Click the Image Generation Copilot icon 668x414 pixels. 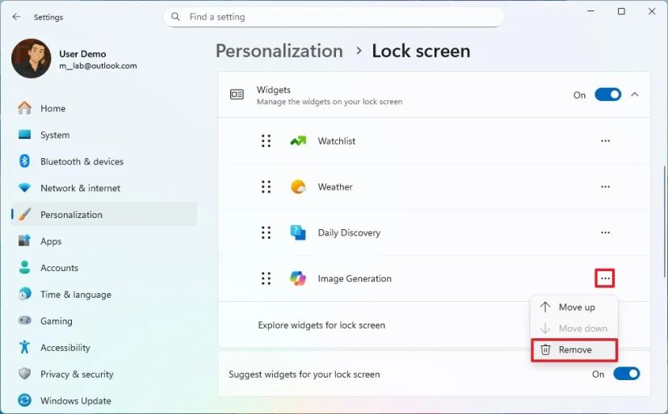(x=298, y=279)
